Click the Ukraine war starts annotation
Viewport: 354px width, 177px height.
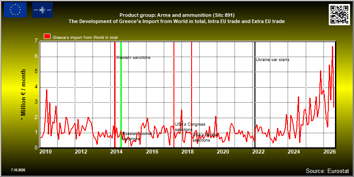(x=273, y=60)
